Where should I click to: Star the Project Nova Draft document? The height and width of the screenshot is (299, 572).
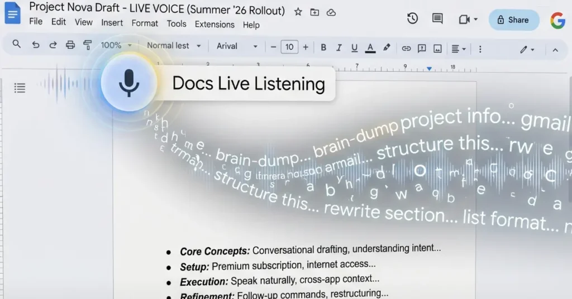(298, 12)
